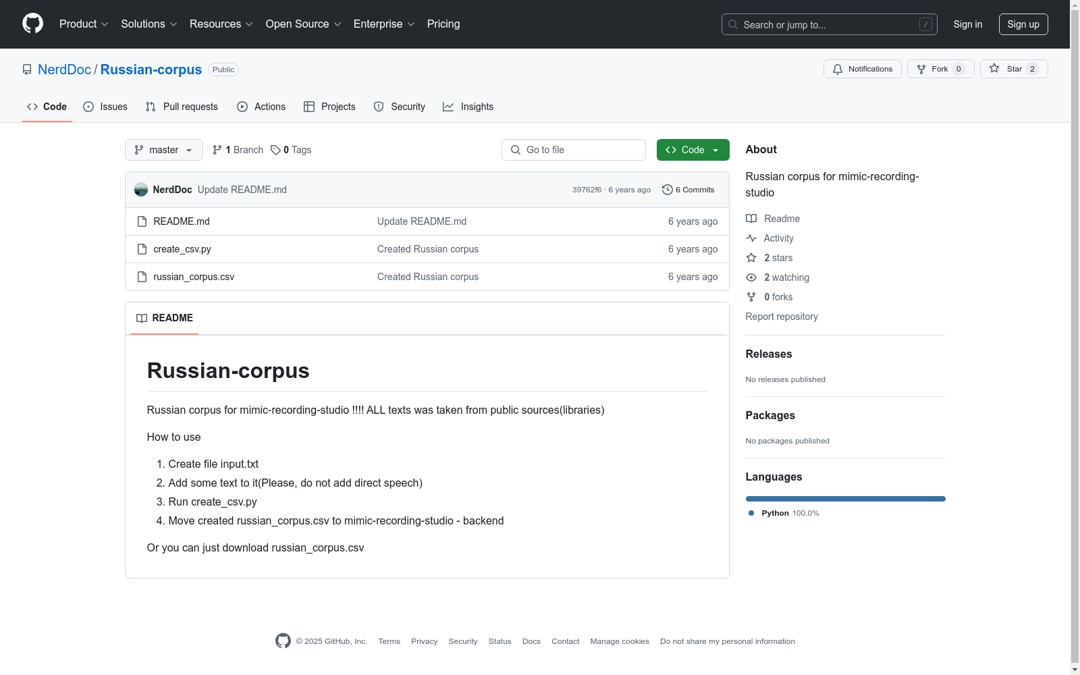
Task: Click the Search or jump to field
Action: tap(830, 24)
